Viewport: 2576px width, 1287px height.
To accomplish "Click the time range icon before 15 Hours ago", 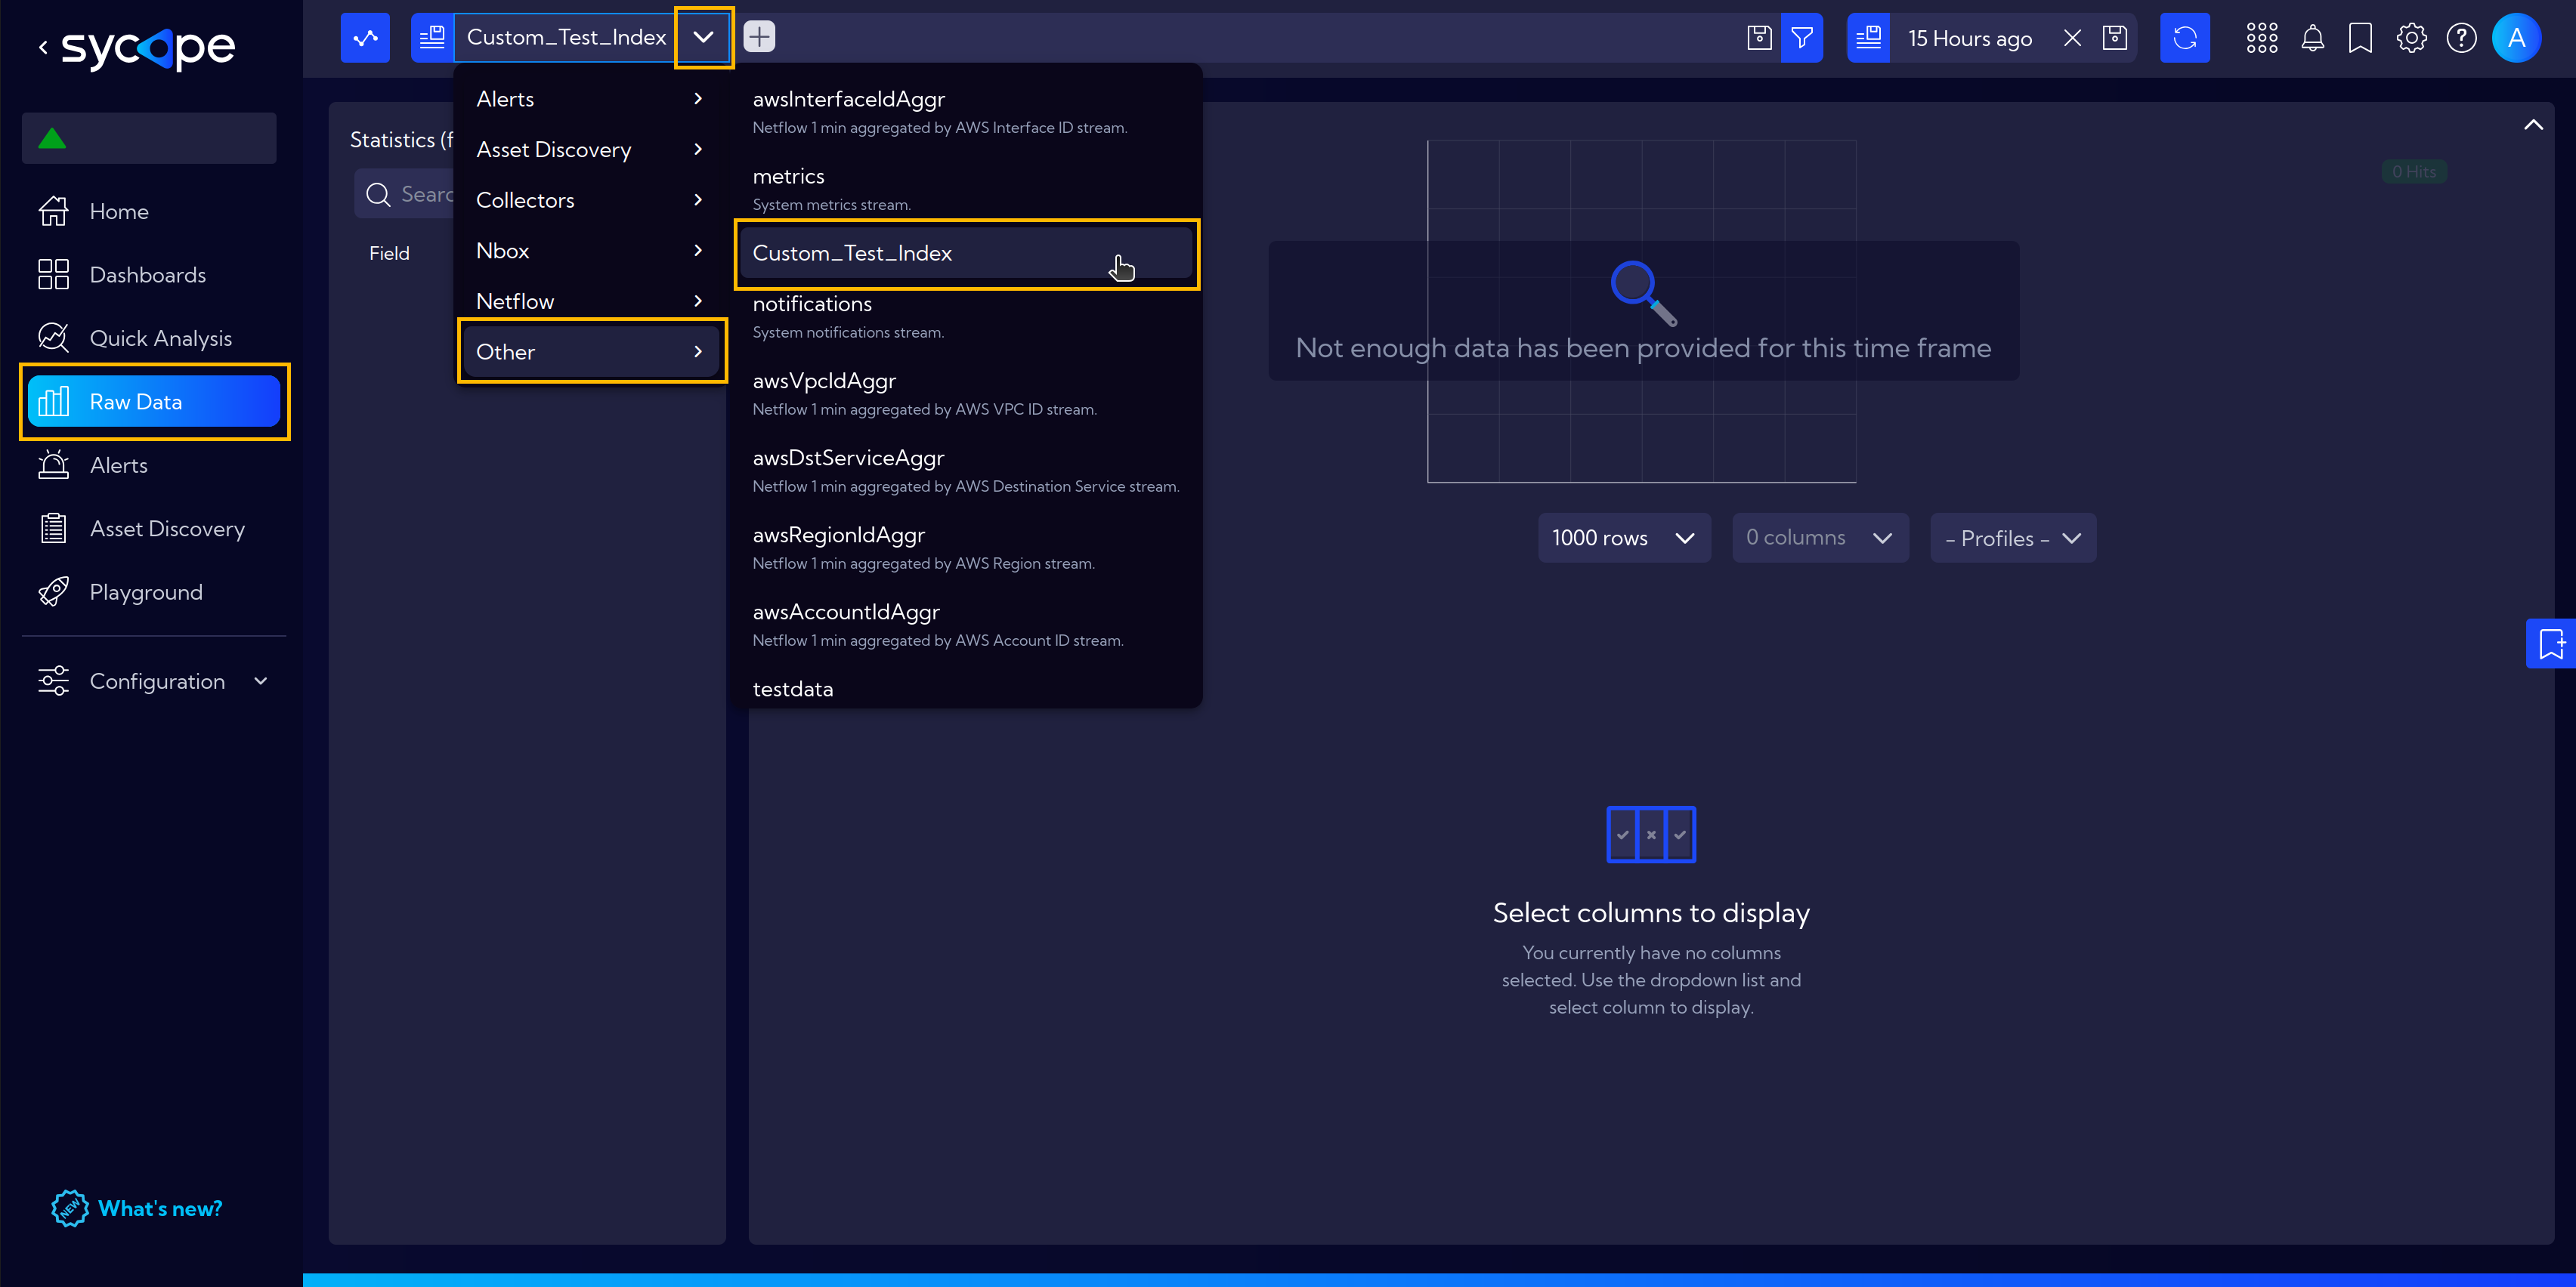I will pos(1868,38).
